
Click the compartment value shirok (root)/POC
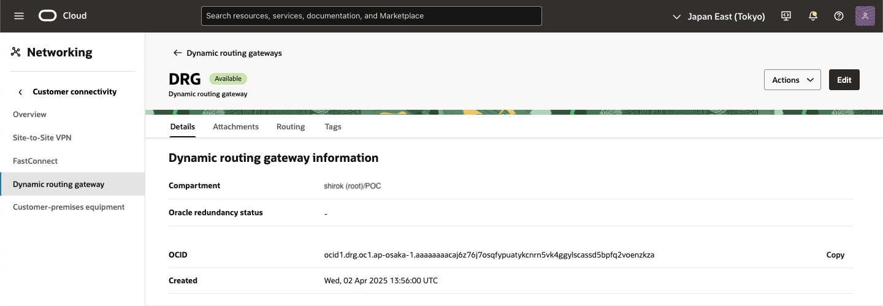click(x=353, y=186)
